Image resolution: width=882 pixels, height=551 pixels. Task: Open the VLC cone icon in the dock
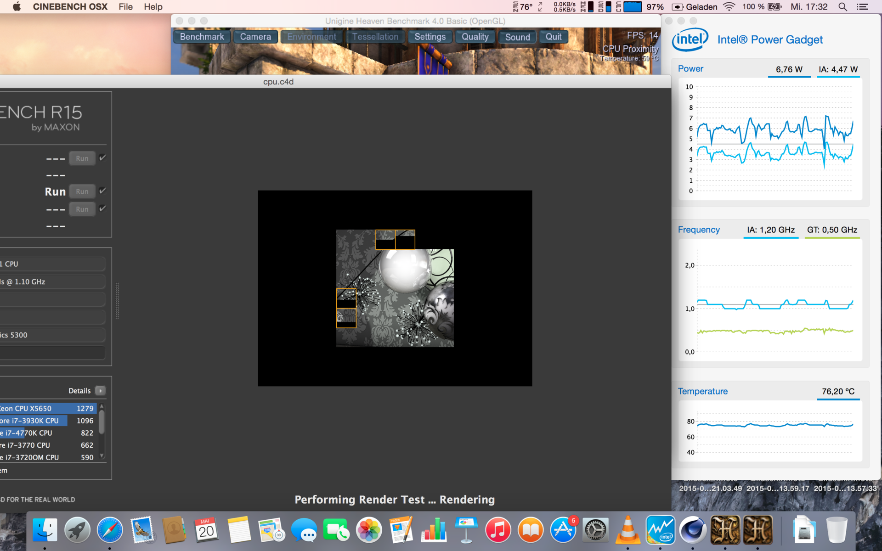coord(628,530)
